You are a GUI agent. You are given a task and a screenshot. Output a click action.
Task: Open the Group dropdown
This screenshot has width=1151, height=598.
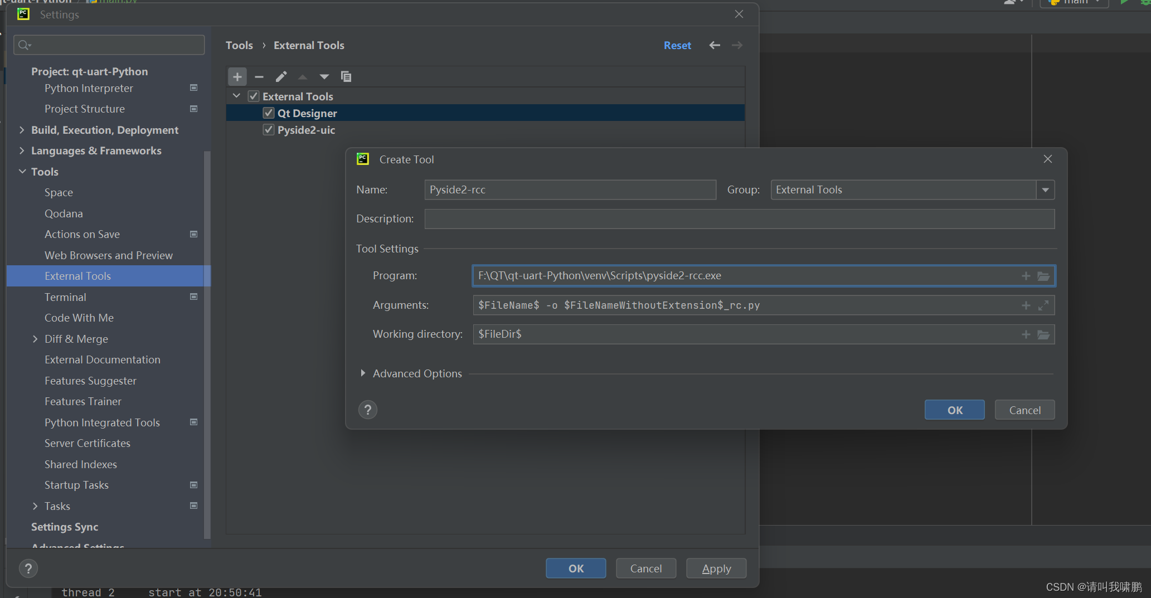coord(1045,190)
